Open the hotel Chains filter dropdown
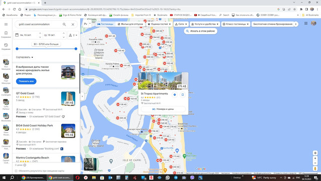321x181 pixels. click(181, 24)
